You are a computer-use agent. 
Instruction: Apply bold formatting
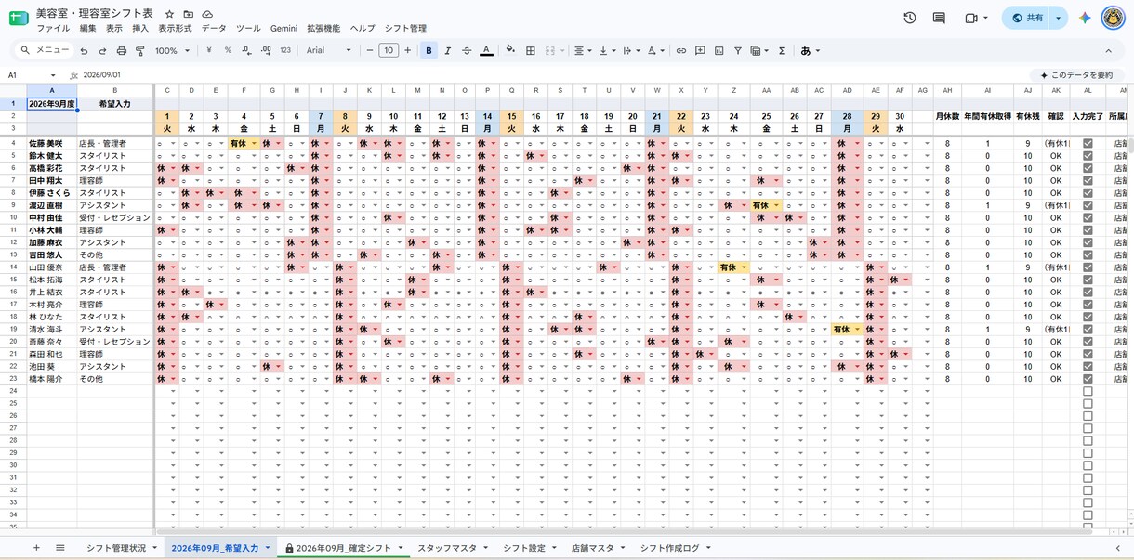tap(429, 51)
